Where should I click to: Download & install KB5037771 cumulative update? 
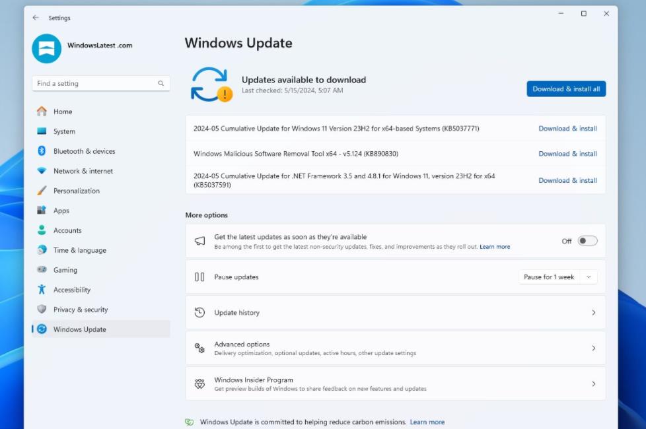(x=567, y=129)
